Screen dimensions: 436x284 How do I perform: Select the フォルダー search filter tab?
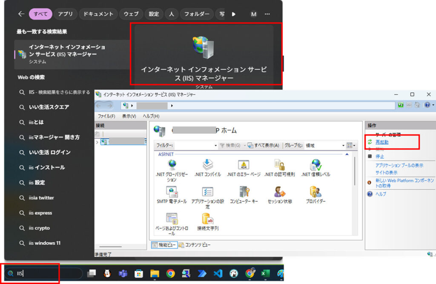tap(197, 14)
